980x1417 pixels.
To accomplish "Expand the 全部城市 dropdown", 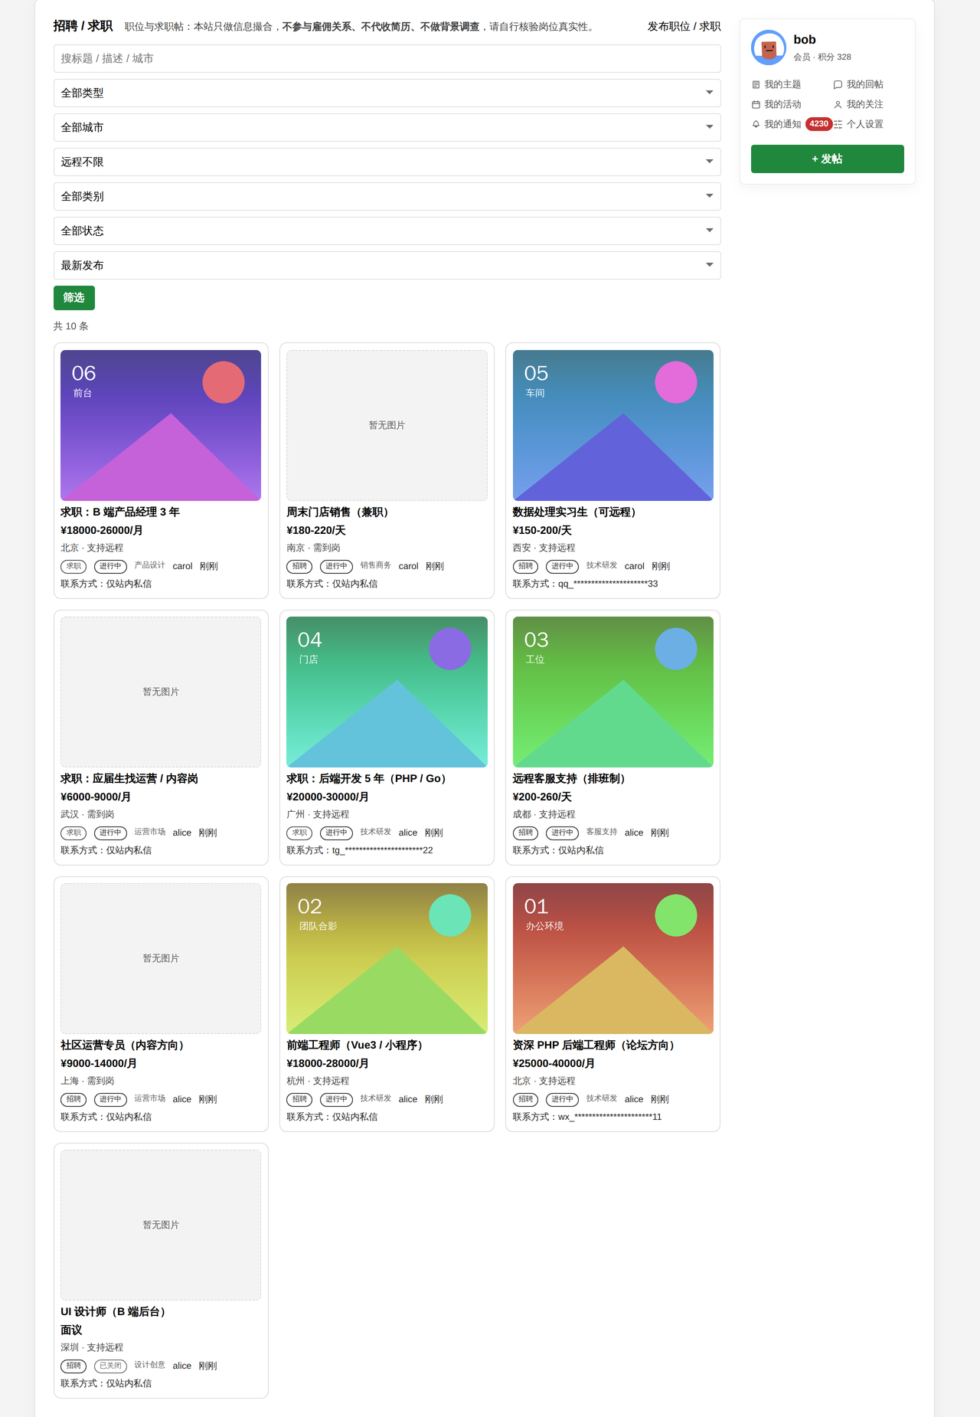I will point(387,127).
